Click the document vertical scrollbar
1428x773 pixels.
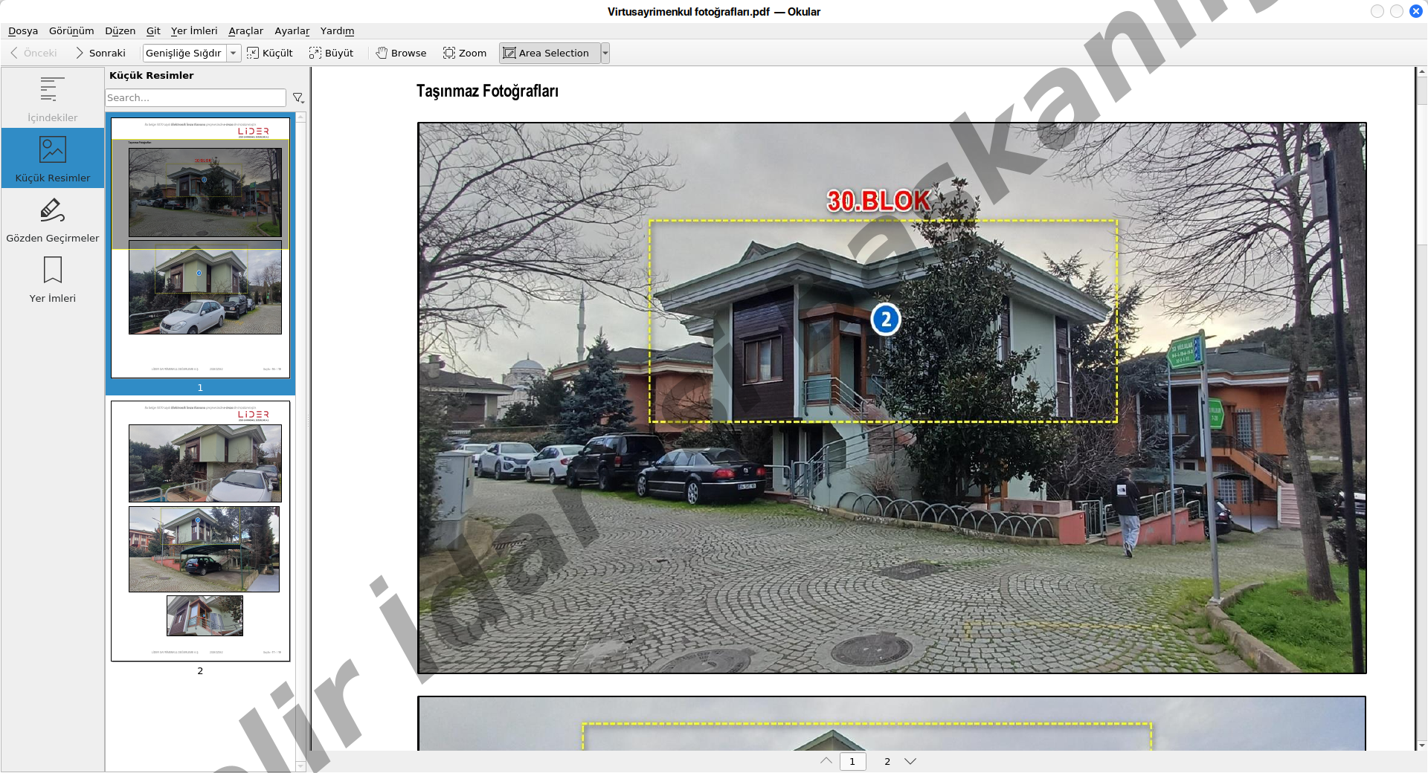(x=1421, y=409)
